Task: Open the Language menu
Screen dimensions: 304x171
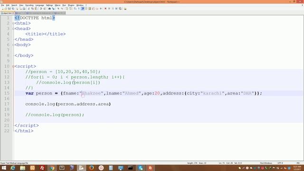Action: pyautogui.click(x=39, y=5)
